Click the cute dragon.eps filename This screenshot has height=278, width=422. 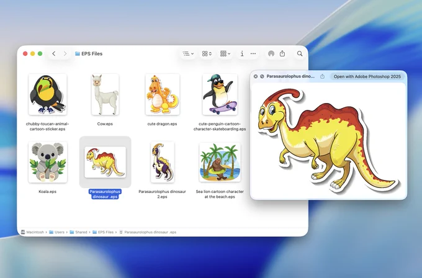click(163, 123)
